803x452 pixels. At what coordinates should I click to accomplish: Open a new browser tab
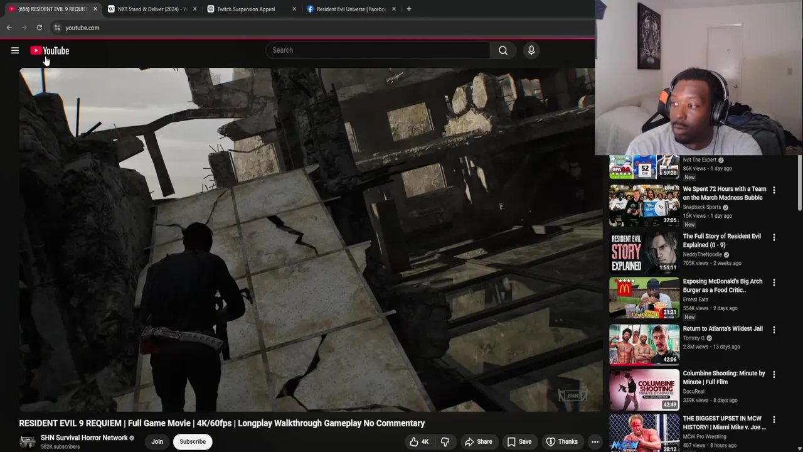[409, 9]
